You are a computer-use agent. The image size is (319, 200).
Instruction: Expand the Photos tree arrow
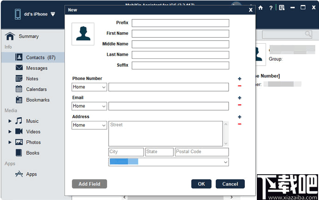point(10,142)
